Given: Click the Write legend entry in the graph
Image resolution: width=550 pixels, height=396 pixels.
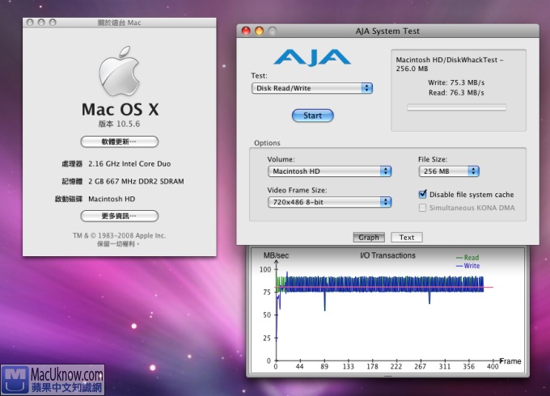Looking at the screenshot, I should point(467,266).
